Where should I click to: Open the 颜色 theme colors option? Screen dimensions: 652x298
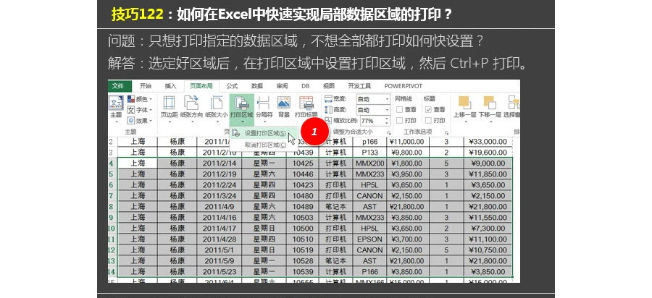[x=140, y=99]
